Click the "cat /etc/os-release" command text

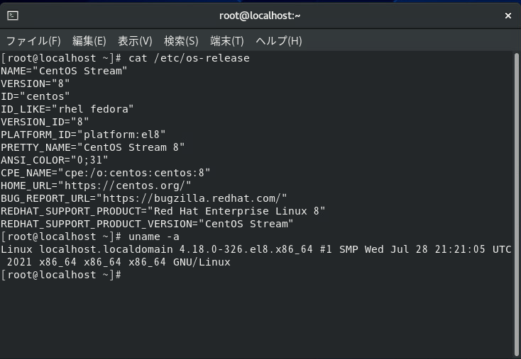(189, 58)
